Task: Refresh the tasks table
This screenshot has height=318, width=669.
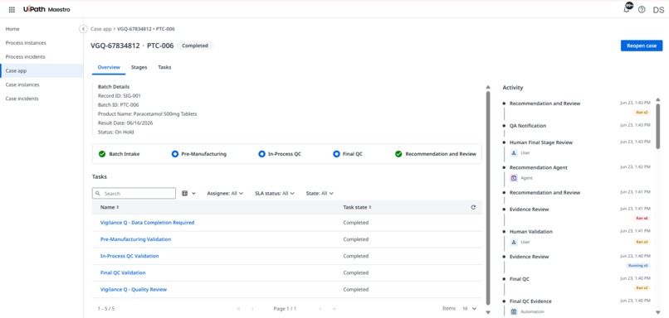Action: tap(473, 207)
